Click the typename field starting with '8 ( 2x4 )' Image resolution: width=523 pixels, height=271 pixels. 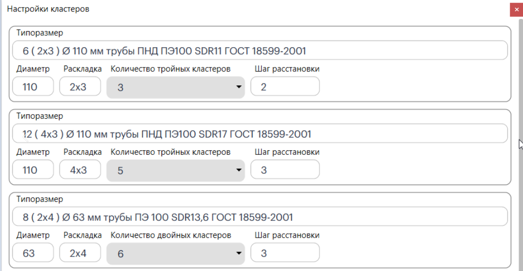click(260, 217)
